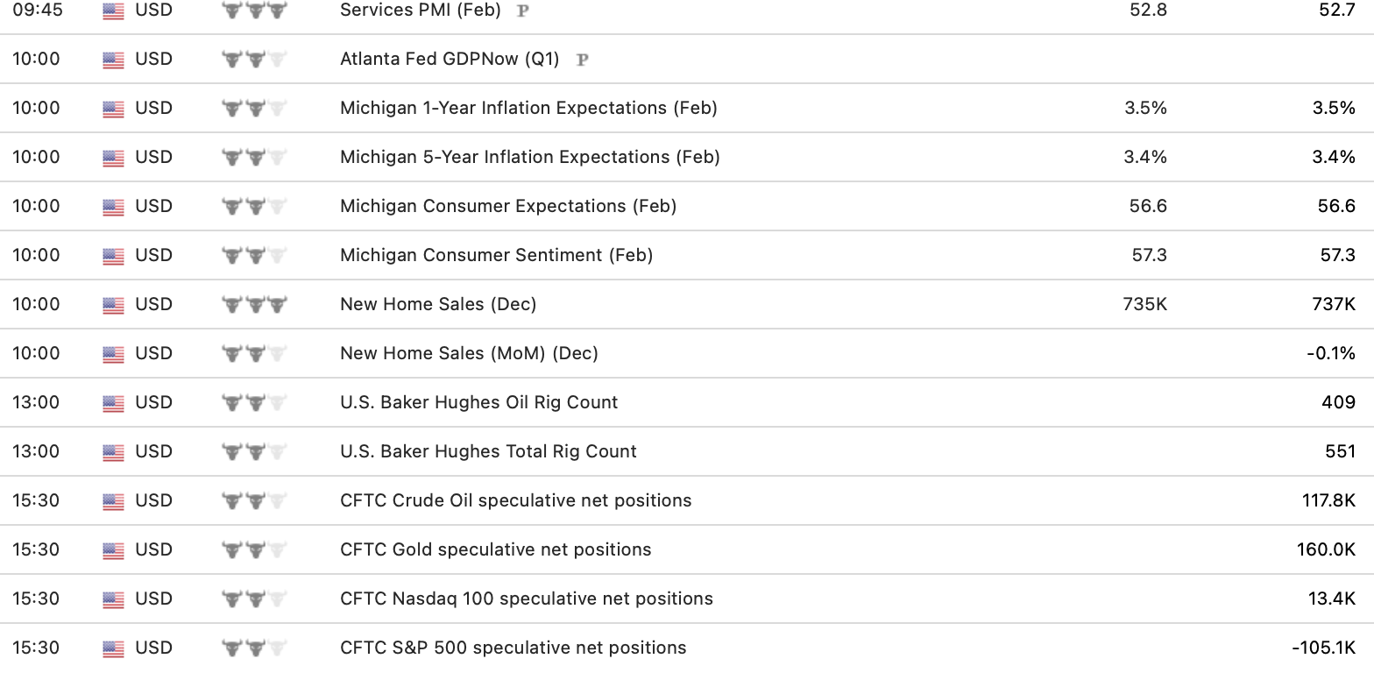Click US flag in Baker Hughes Oil Rig row
Screen dimensions: 1374x680
click(x=113, y=403)
